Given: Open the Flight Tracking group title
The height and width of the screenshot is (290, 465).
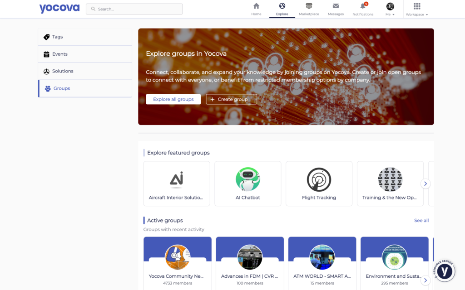Looking at the screenshot, I should (319, 198).
